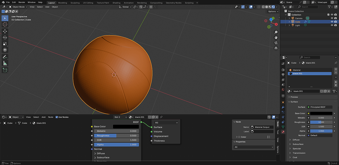Screen dimensions: 339x165
Task: Select the Scale tool
Action: 5,44
